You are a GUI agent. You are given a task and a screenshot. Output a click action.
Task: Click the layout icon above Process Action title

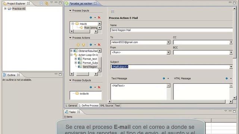(x=113, y=12)
